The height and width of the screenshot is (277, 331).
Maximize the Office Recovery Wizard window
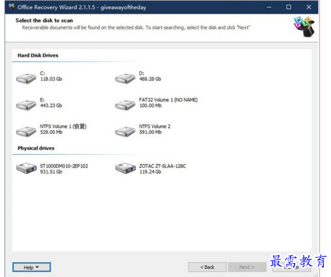click(x=289, y=7)
